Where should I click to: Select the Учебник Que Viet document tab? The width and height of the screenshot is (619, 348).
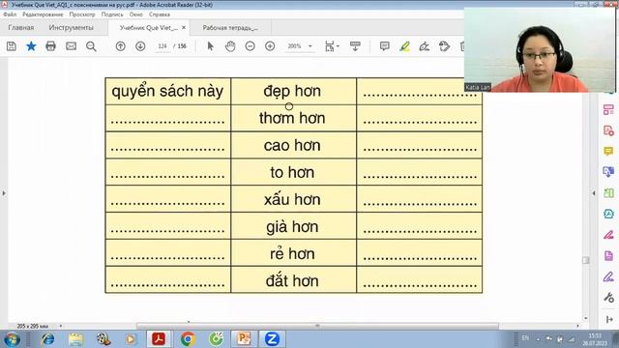pyautogui.click(x=148, y=28)
